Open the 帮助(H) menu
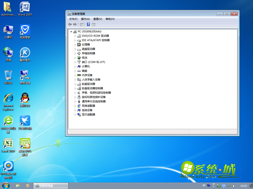The width and height of the screenshot is (253, 189). [110, 19]
